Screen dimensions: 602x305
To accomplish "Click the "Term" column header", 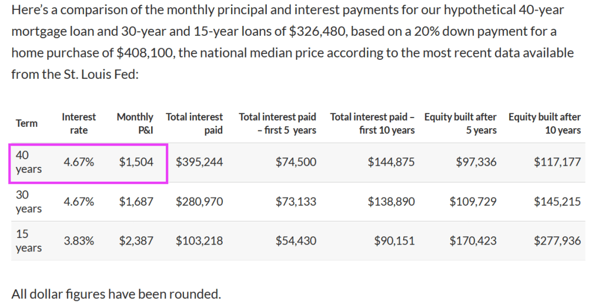I will coord(26,123).
